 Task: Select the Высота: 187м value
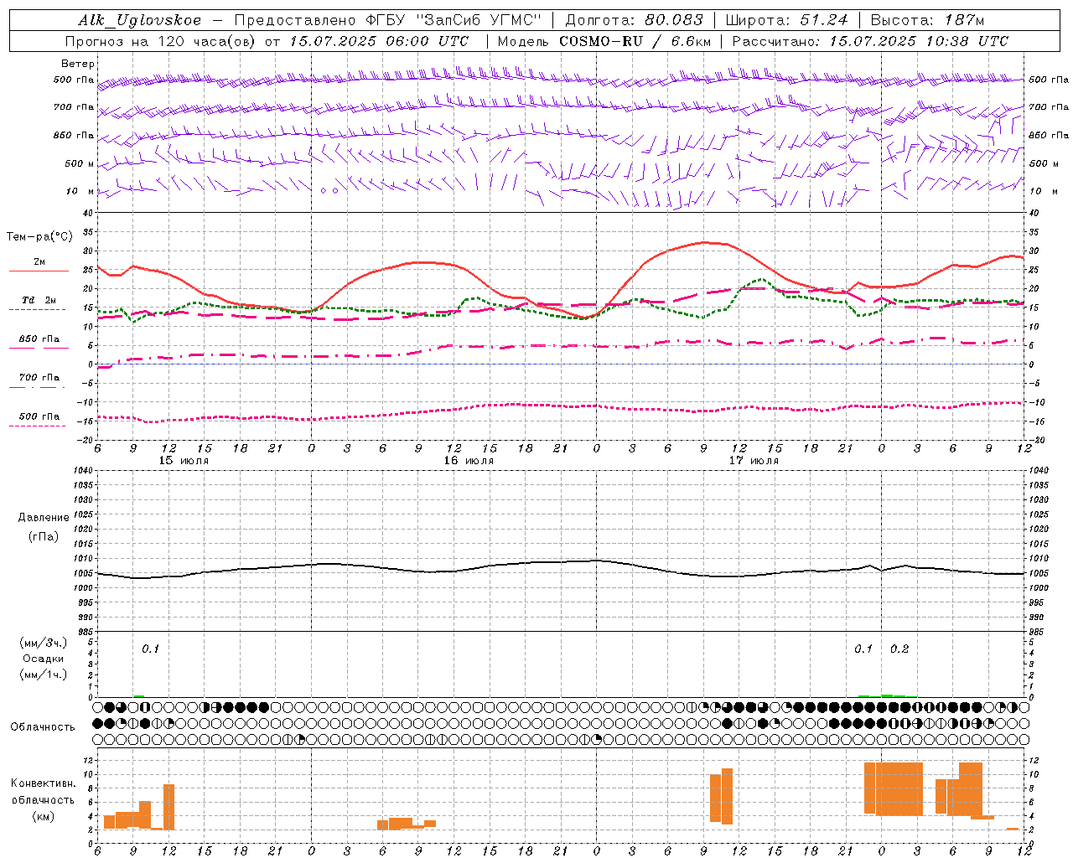click(927, 20)
